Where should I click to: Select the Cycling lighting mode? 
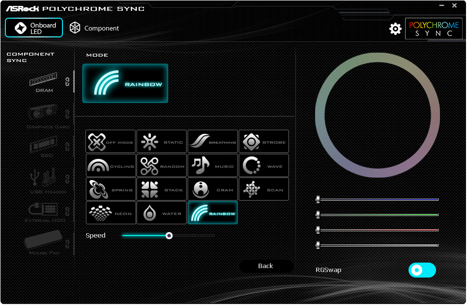(x=111, y=165)
